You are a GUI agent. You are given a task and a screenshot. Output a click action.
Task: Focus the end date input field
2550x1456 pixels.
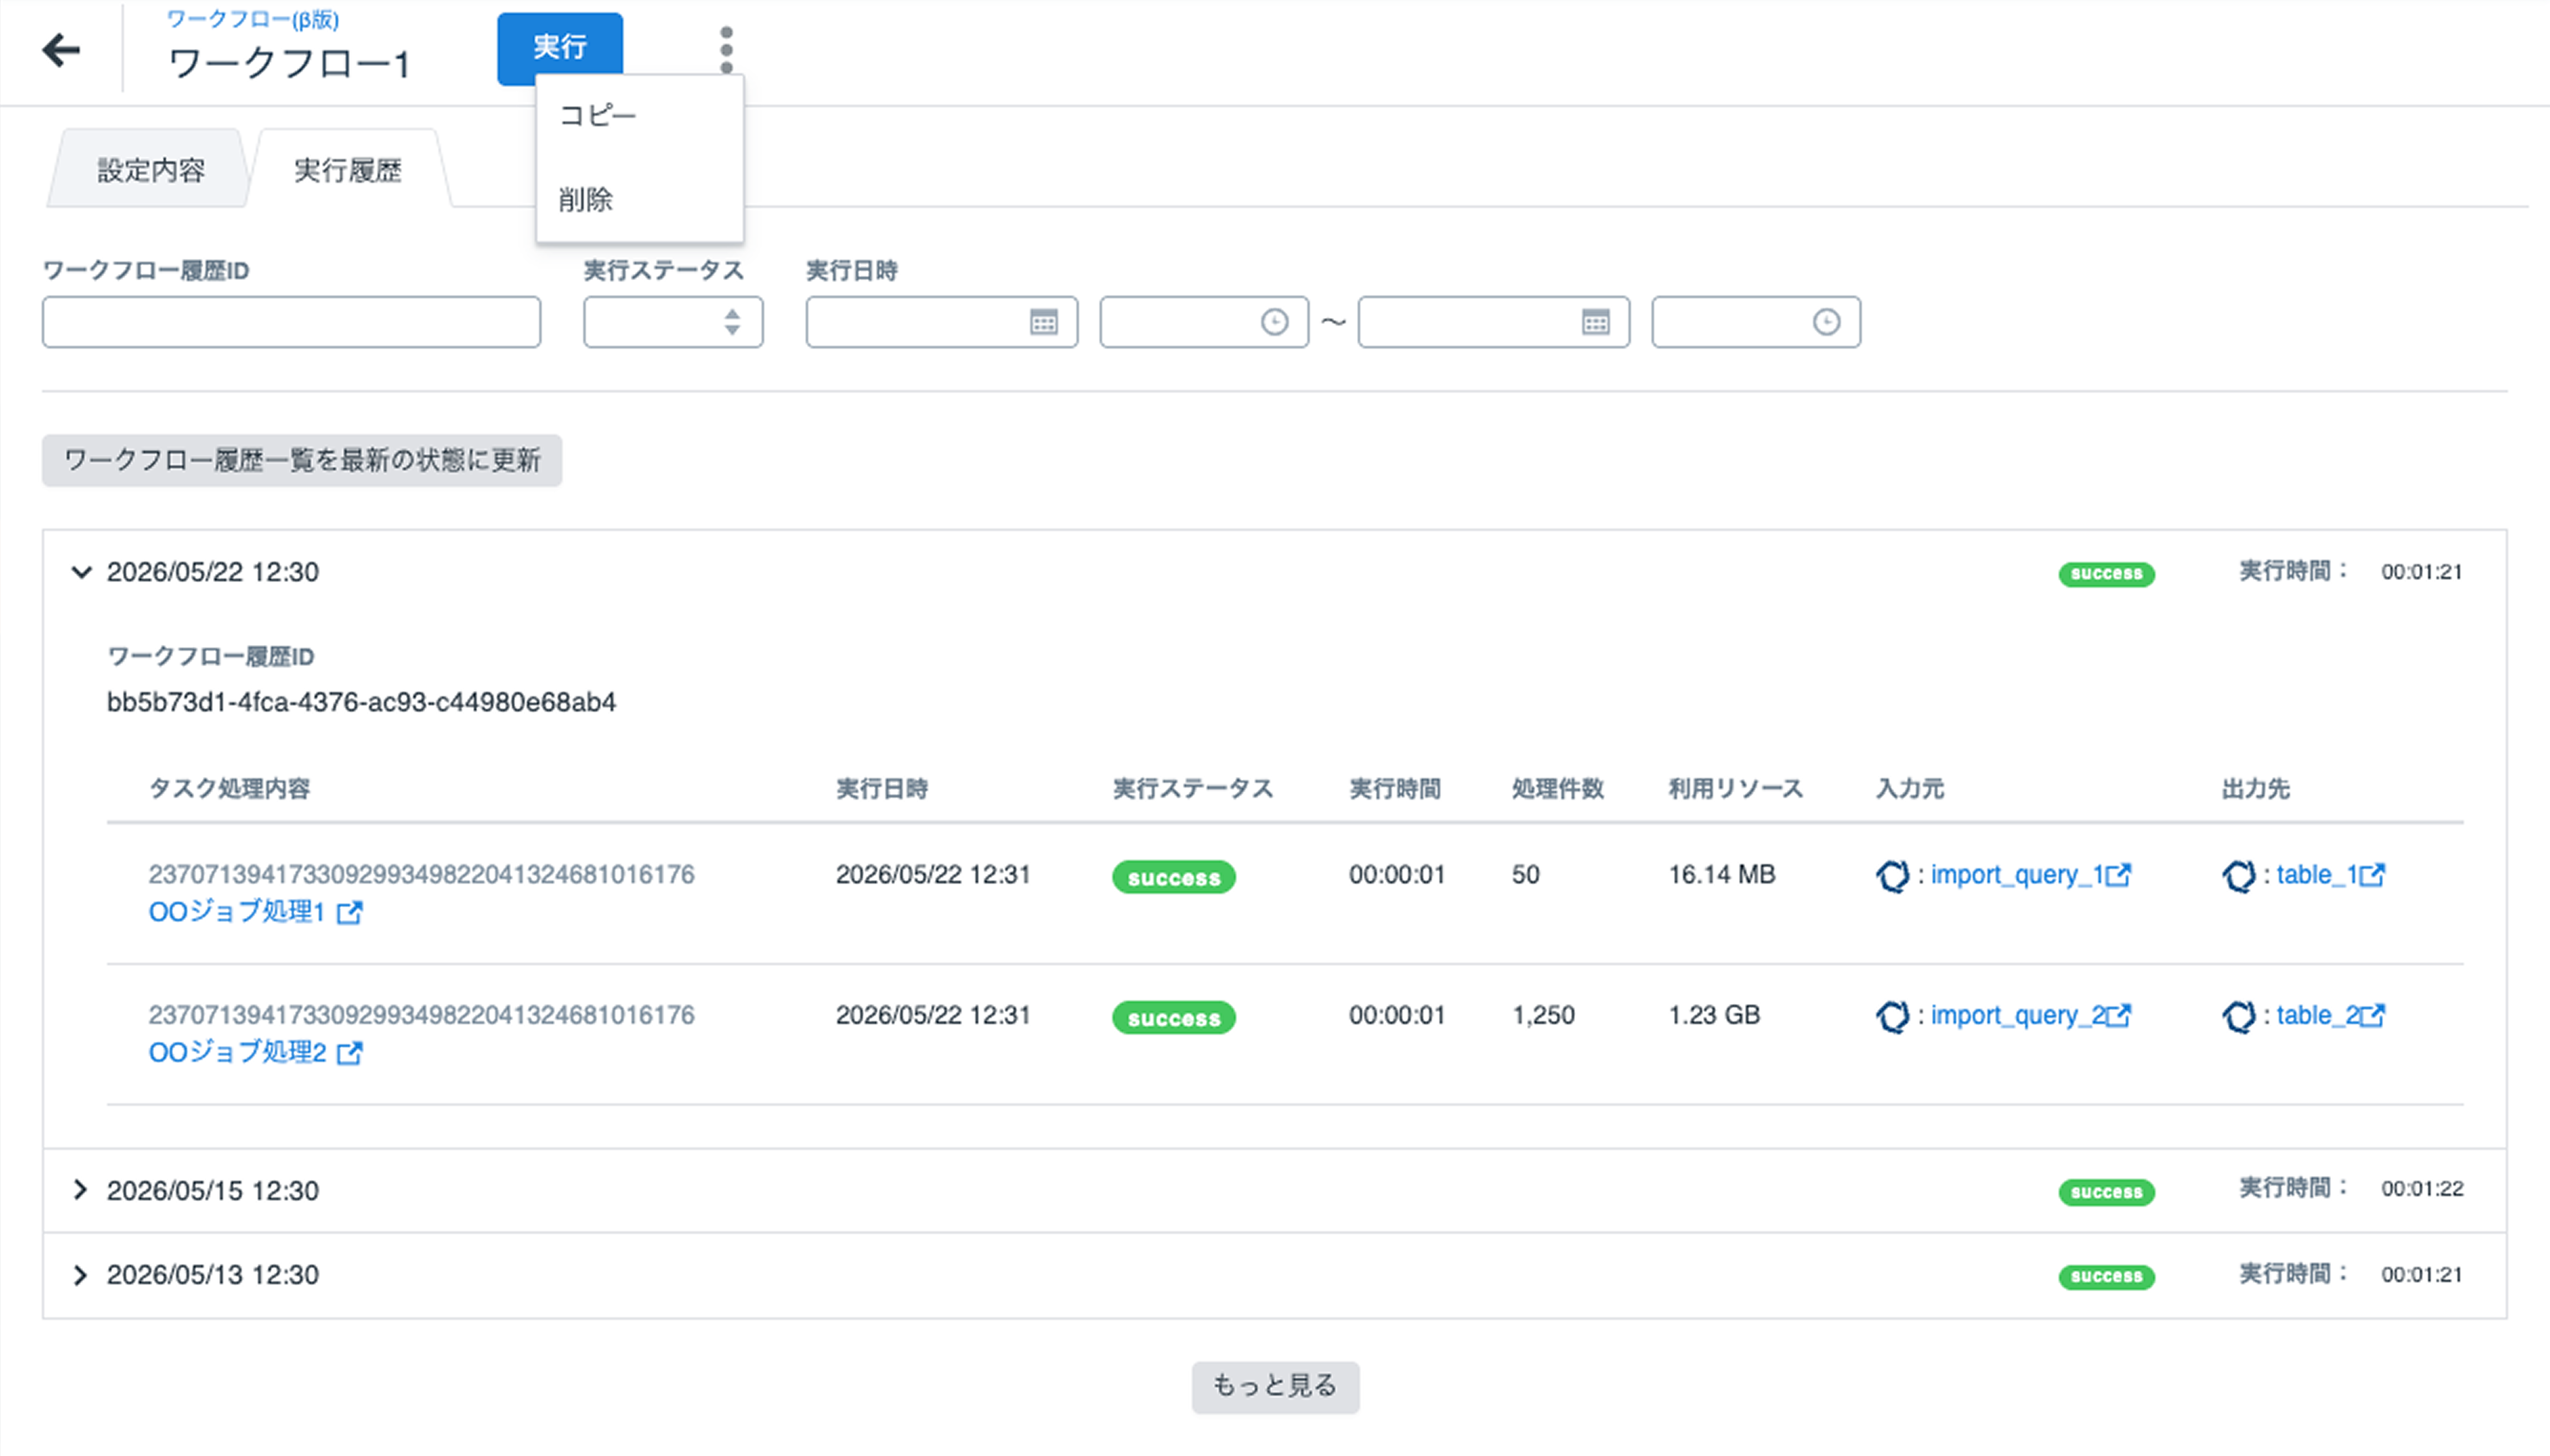[1494, 322]
